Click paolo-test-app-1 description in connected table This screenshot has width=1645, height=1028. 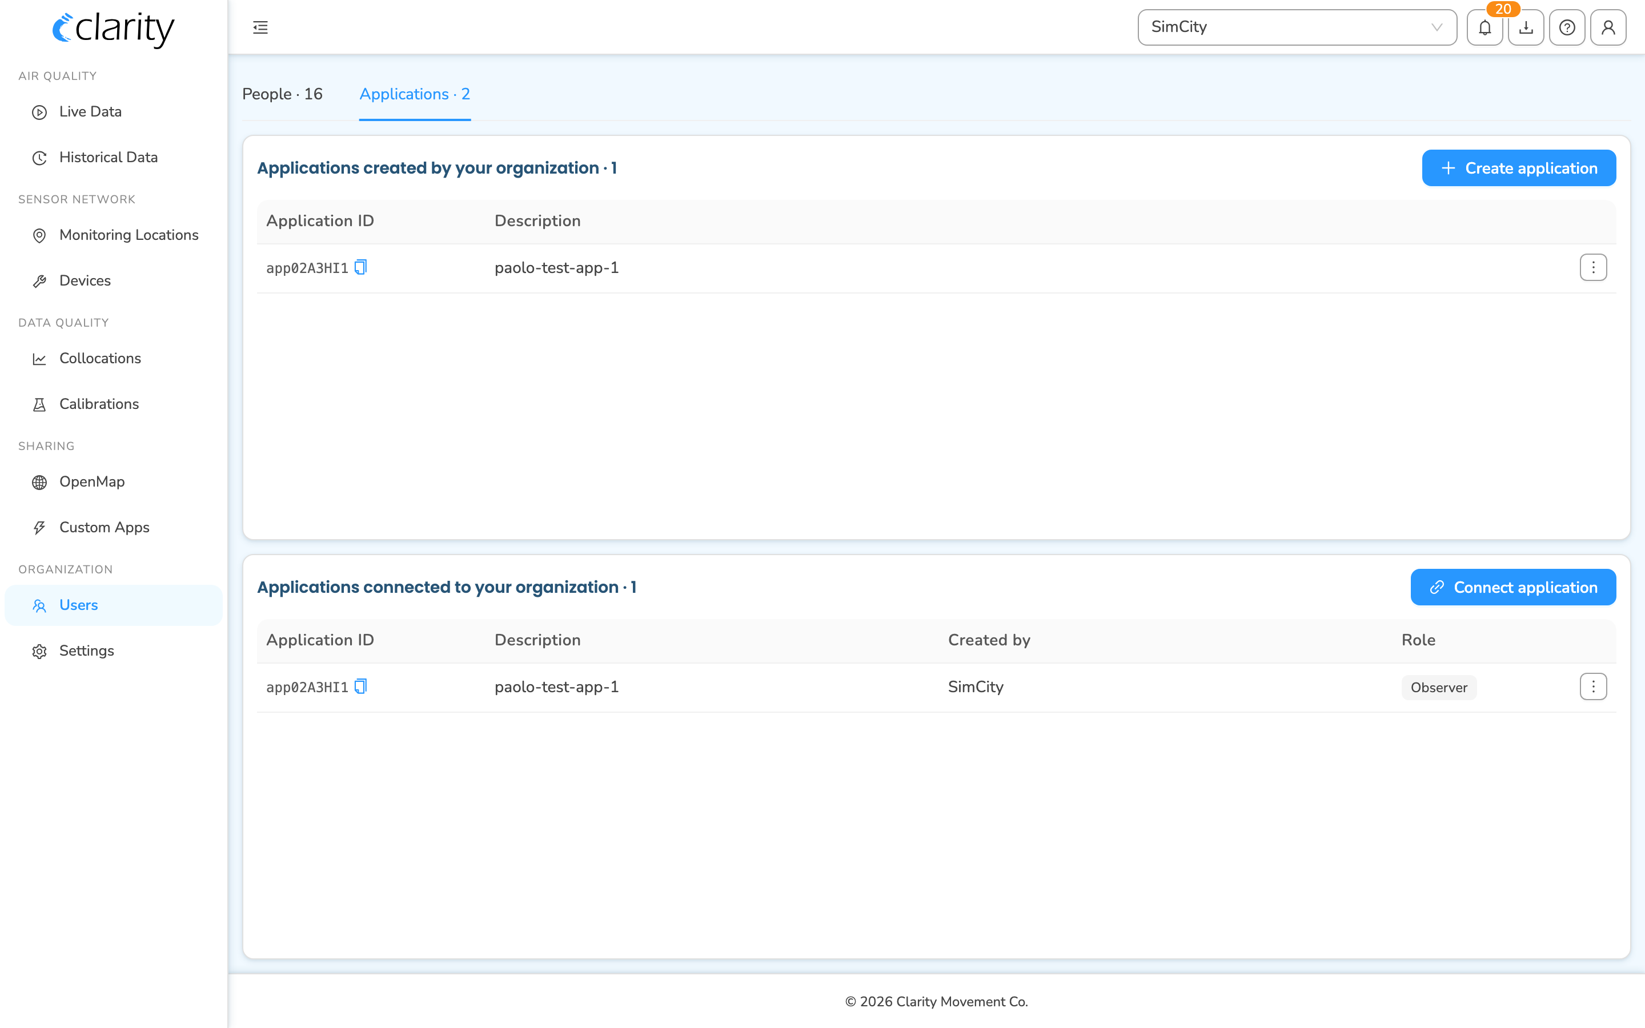557,686
